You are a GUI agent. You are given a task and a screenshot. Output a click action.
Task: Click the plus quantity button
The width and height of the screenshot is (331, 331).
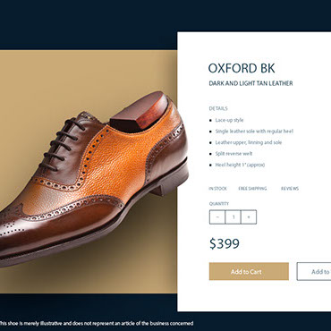[249, 217]
